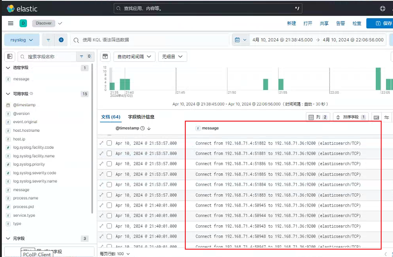Image resolution: width=393 pixels, height=257 pixels.
Task: Click the add filter plus icon
Action: pos(61,40)
